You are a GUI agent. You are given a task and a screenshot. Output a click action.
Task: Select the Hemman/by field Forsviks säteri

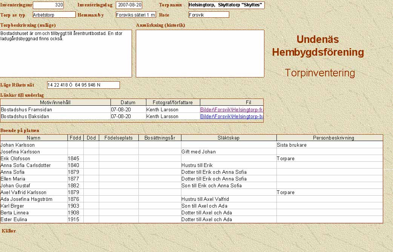[135, 15]
